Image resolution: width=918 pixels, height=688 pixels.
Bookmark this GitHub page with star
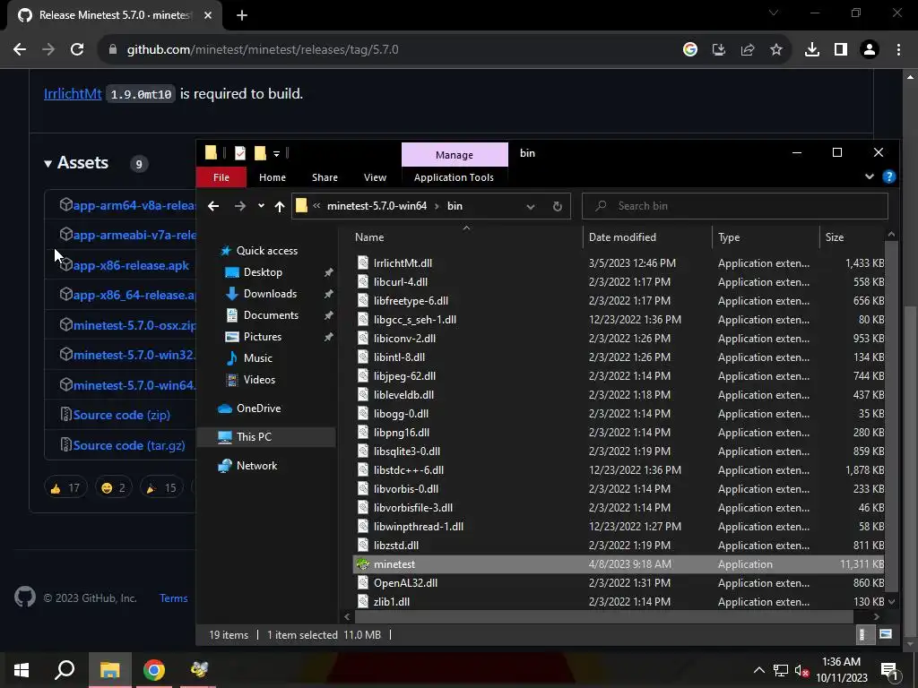(776, 50)
